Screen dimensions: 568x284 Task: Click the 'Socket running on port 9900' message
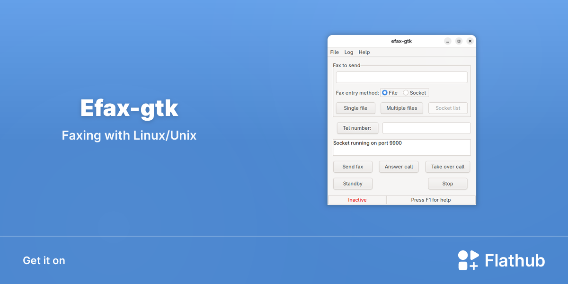click(367, 142)
